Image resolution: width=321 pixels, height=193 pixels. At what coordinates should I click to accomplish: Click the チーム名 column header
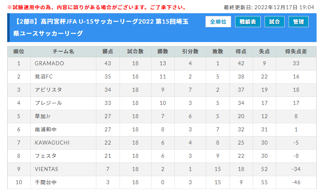pyautogui.click(x=63, y=52)
